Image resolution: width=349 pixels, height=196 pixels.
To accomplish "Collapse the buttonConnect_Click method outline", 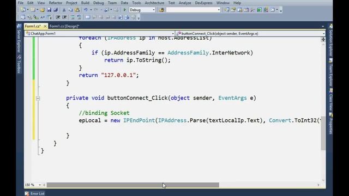I will pos(38,98).
